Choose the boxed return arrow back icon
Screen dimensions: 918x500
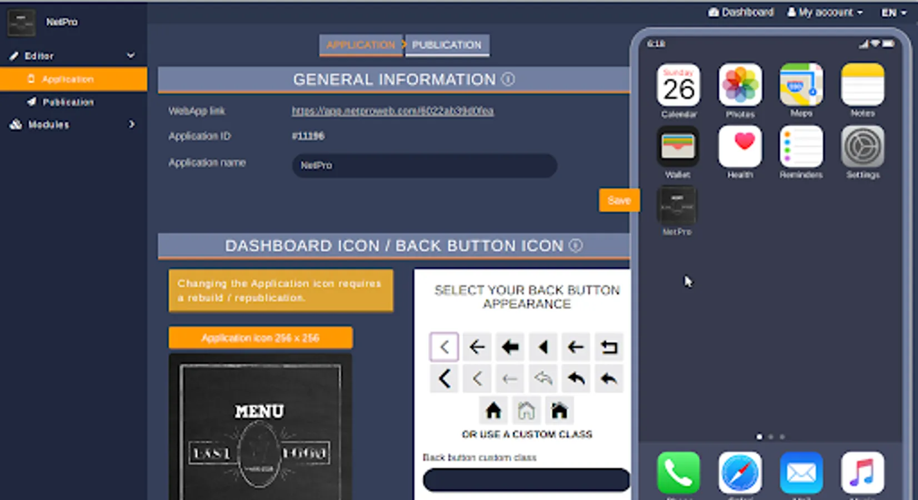(x=609, y=347)
